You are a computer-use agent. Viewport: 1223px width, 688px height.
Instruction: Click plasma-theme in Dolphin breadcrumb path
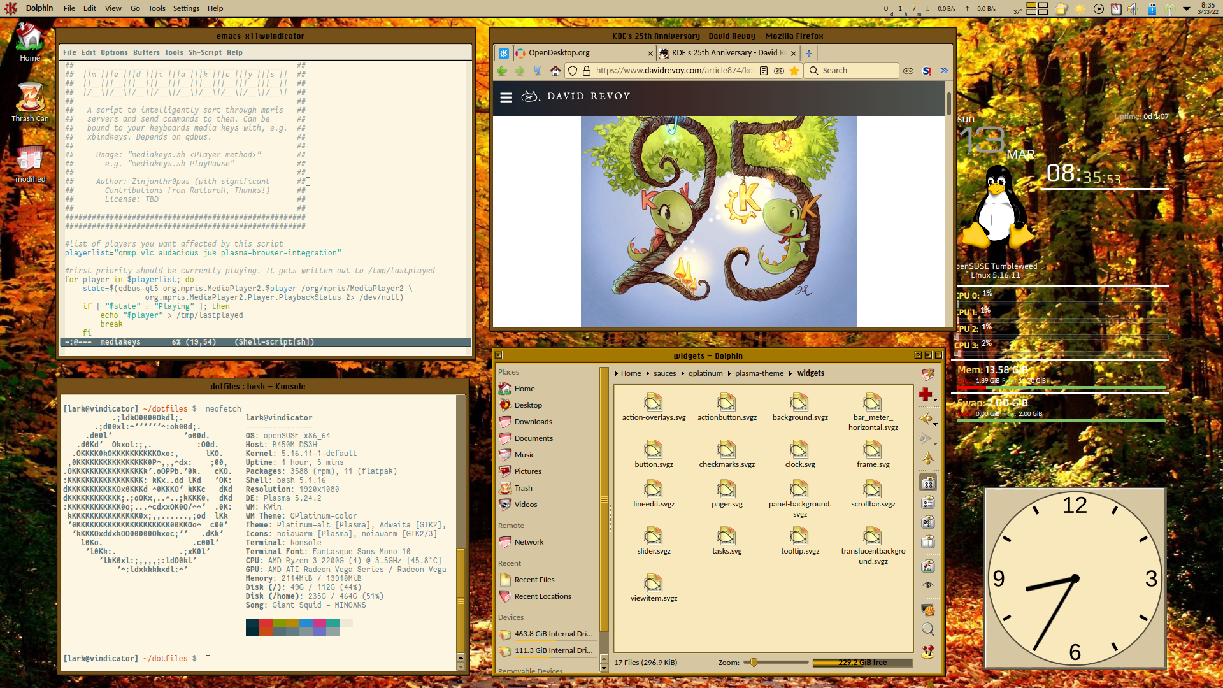(759, 373)
